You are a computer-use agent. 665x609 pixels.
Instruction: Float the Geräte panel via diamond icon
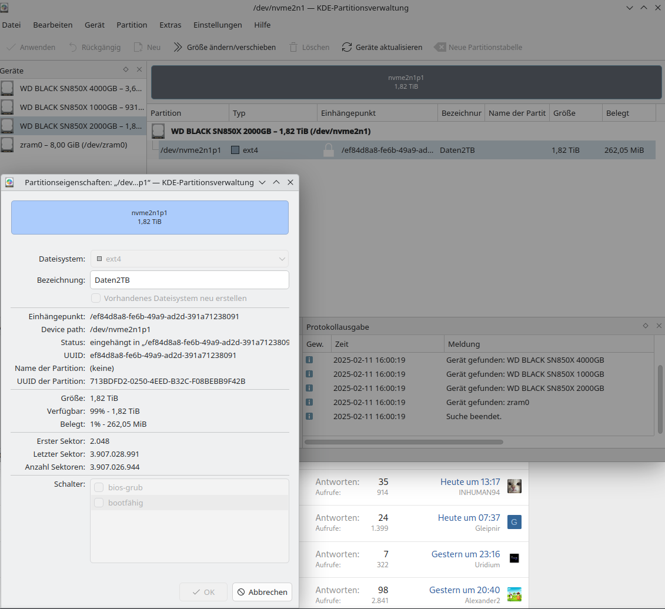click(126, 69)
